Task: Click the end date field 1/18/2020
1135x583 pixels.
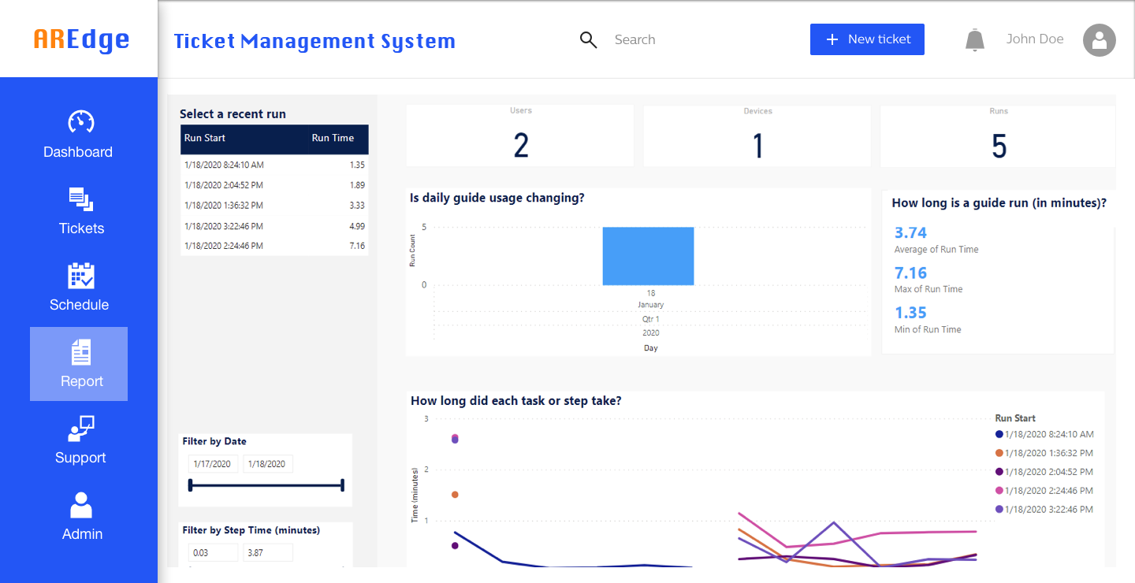Action: point(268,464)
